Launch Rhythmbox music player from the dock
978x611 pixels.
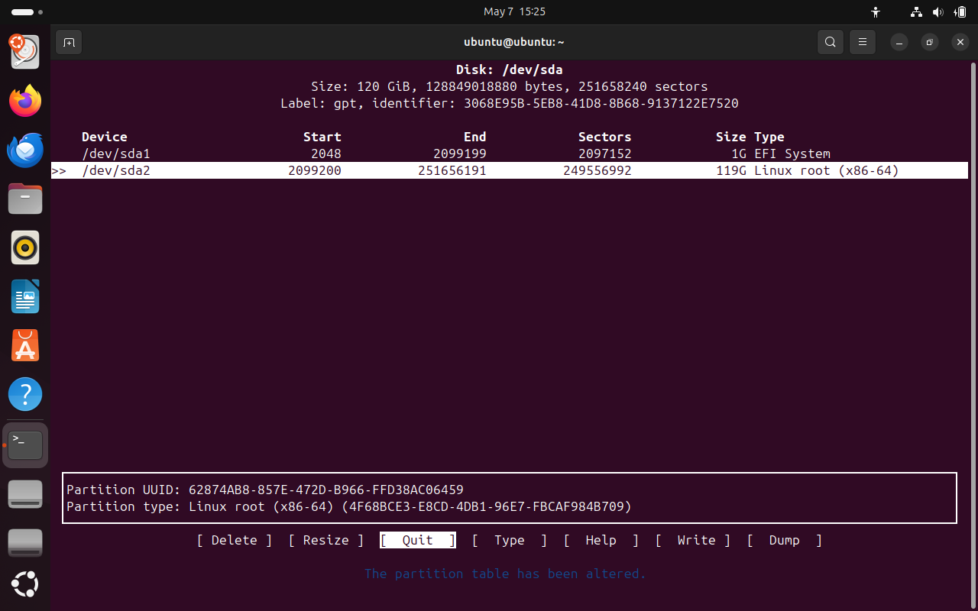pos(25,247)
